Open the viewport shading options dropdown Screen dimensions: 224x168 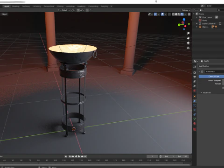click(185, 14)
